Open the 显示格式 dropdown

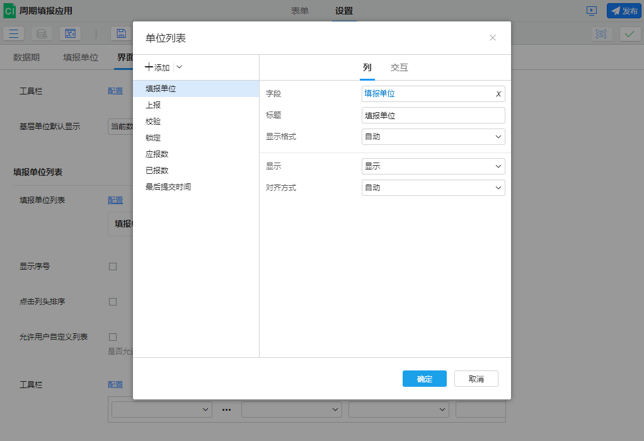point(433,137)
